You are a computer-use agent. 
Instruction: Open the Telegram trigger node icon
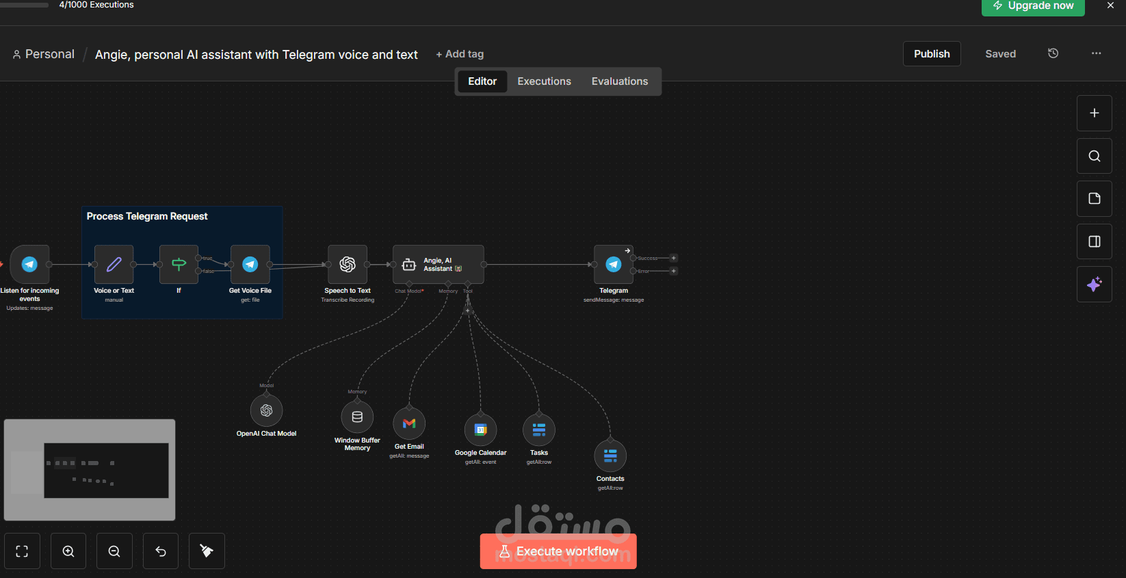point(29,264)
